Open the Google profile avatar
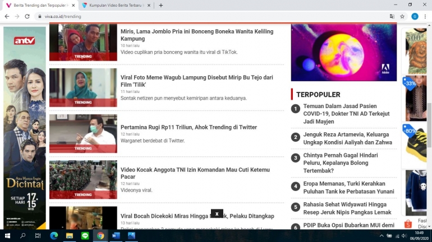This screenshot has height=242, width=432. click(x=415, y=16)
